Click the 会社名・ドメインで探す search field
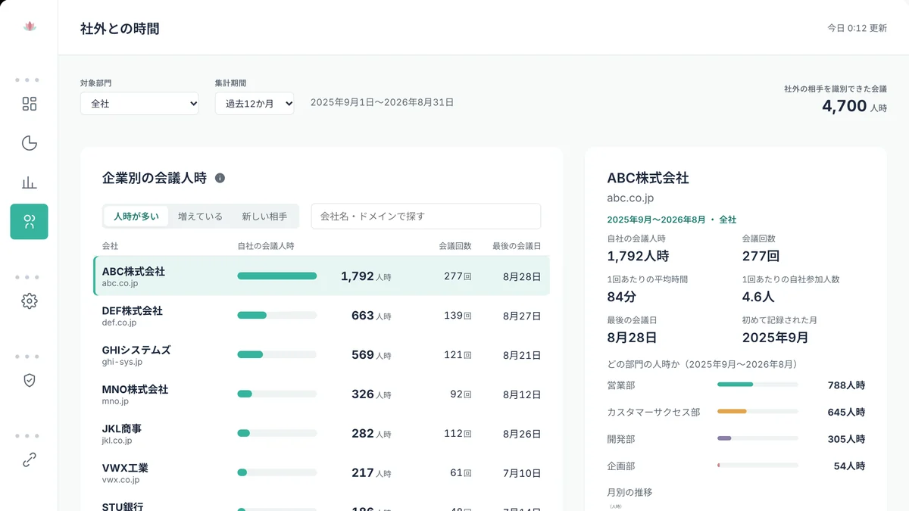 coord(426,217)
